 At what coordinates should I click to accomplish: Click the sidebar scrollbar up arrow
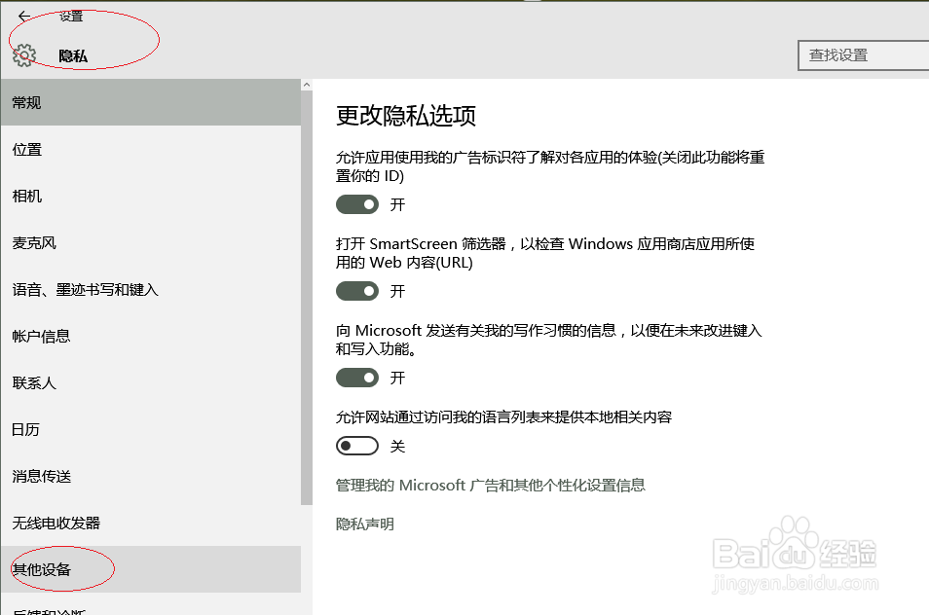coord(307,85)
